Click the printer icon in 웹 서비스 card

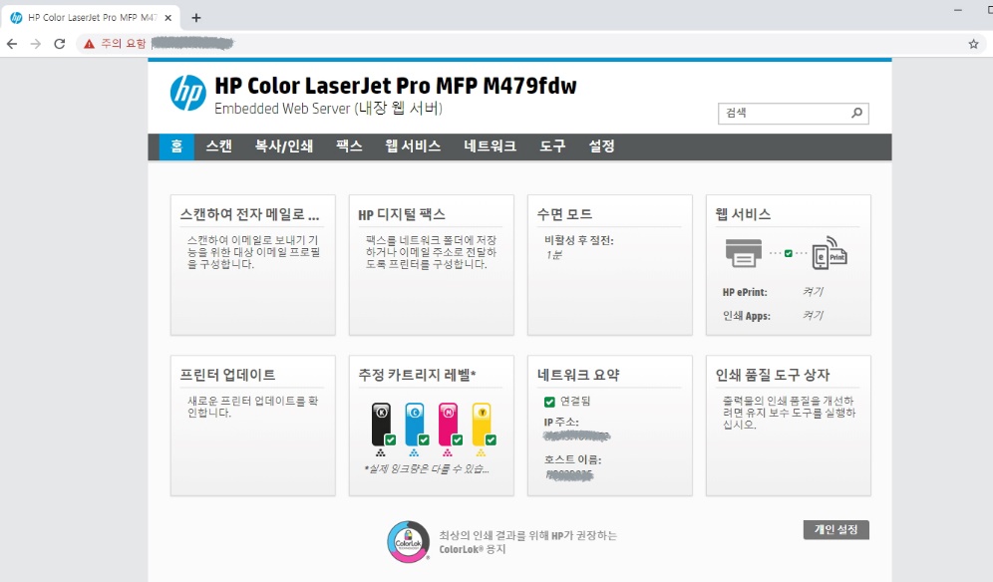click(744, 253)
